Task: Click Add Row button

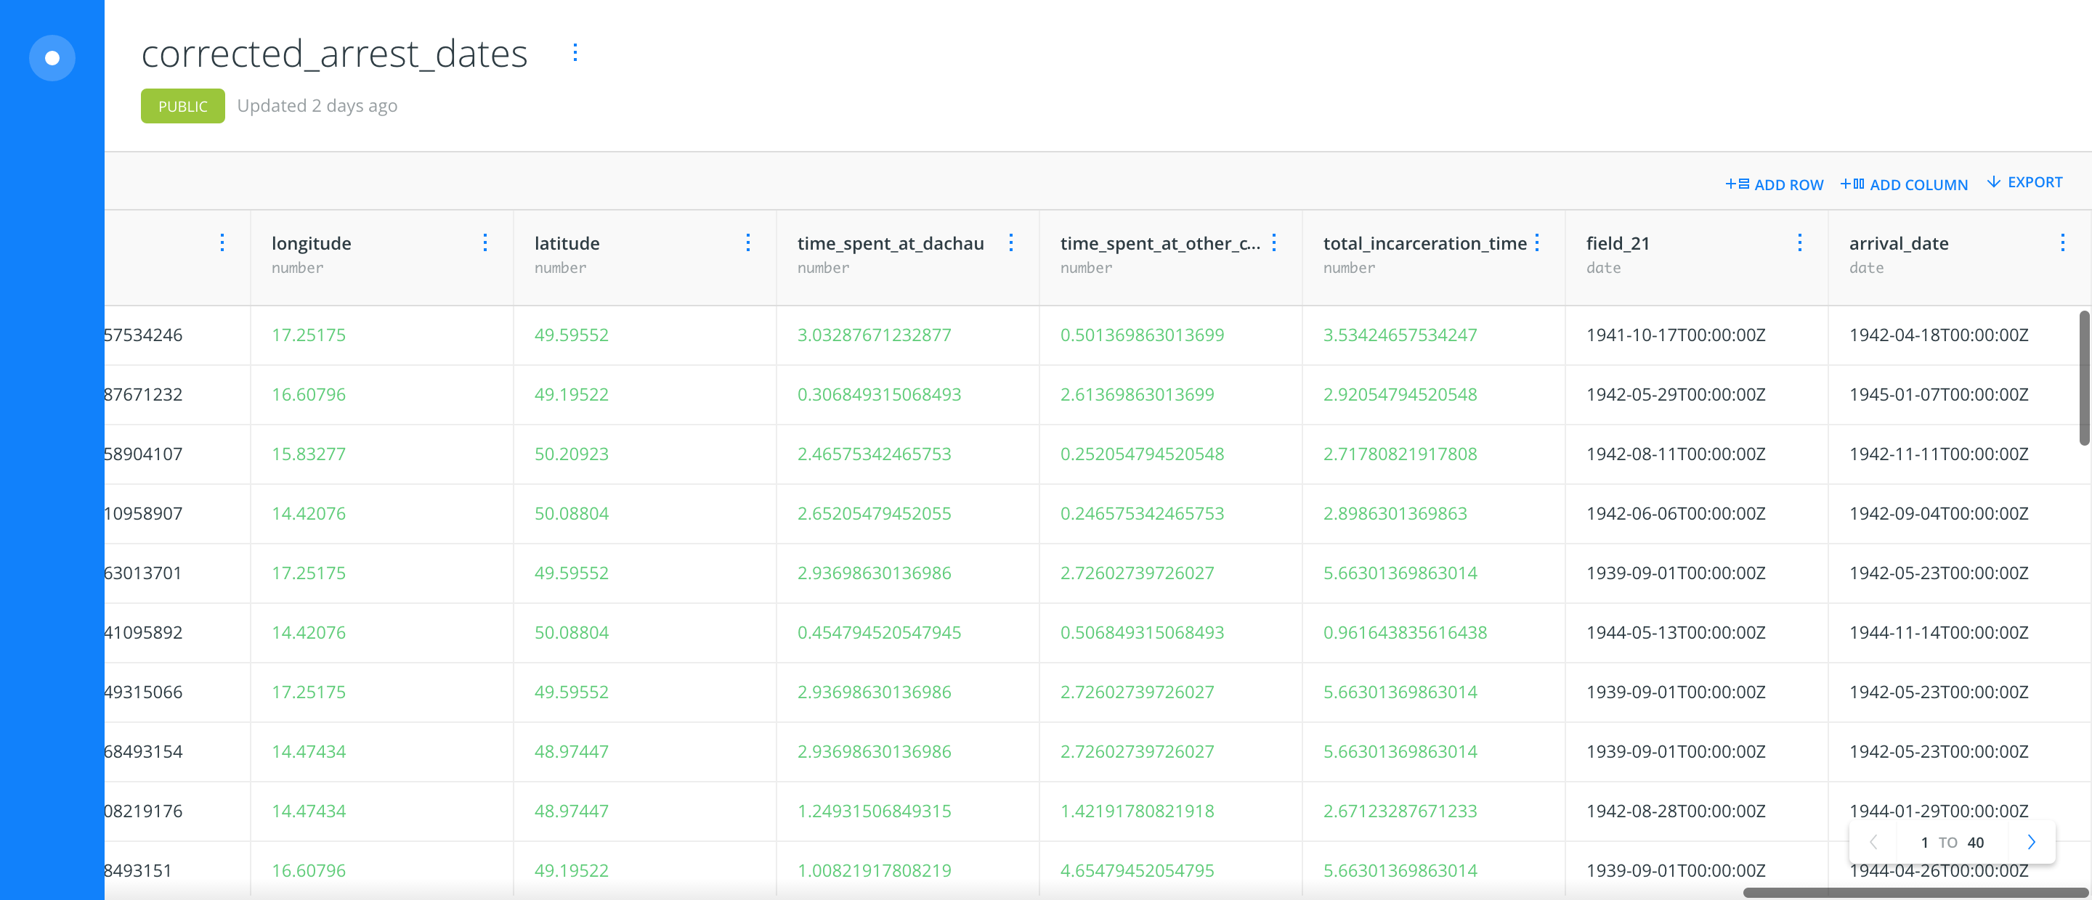Action: pos(1775,184)
